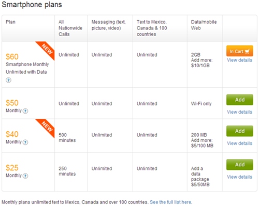Click the $25 plan price
Image resolution: width=259 pixels, height=207 pixels.
coord(12,168)
